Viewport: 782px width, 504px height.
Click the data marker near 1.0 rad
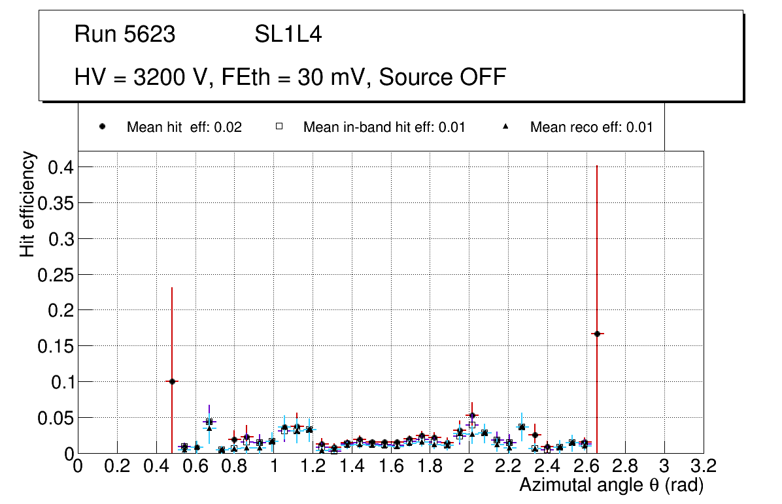click(272, 441)
